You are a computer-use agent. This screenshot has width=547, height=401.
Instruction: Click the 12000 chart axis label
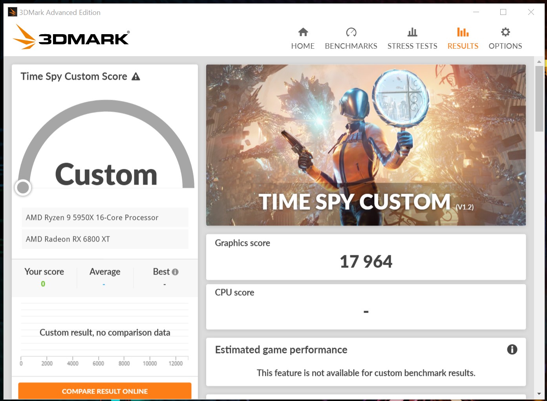[x=176, y=364]
